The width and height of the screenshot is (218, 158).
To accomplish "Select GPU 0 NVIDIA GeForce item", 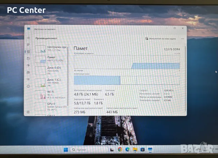I will pyautogui.click(x=51, y=107).
